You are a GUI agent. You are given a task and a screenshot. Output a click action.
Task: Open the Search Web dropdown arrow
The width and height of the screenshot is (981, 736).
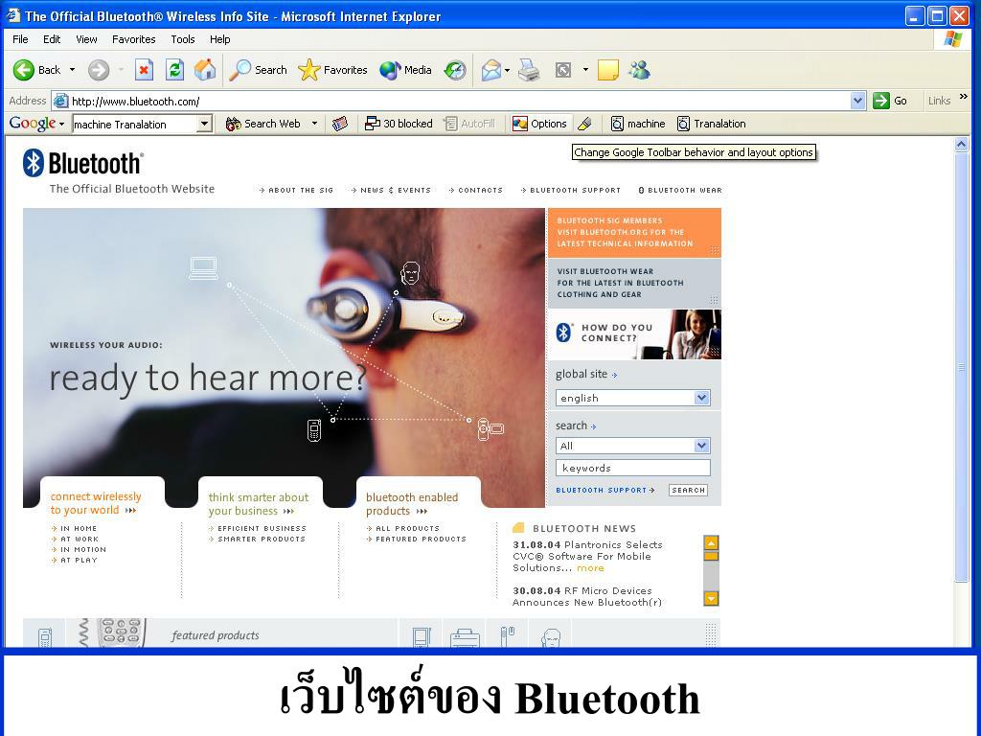pos(314,124)
